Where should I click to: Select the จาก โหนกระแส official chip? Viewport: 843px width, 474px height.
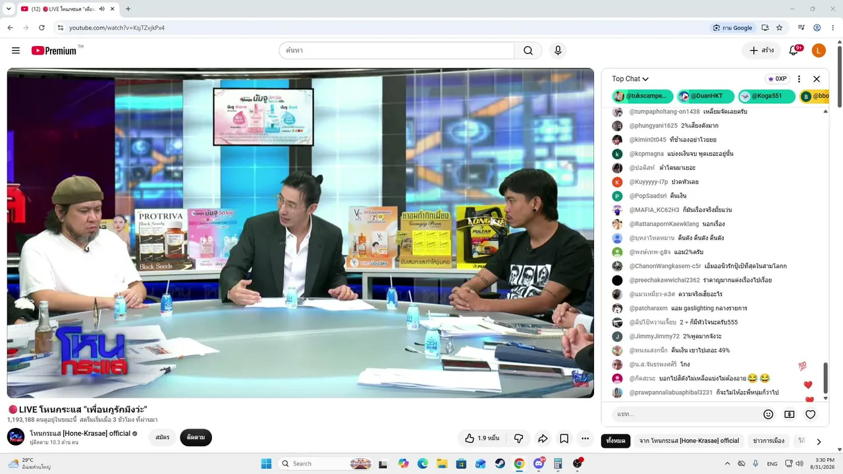click(689, 441)
